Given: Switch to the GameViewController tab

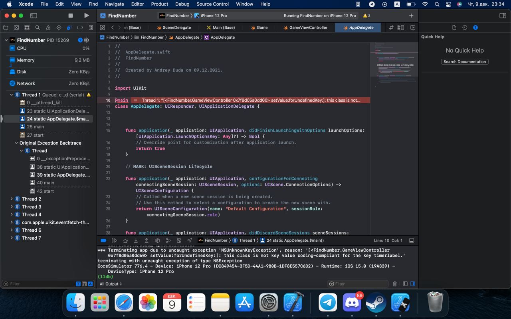Looking at the screenshot, I should [x=305, y=28].
